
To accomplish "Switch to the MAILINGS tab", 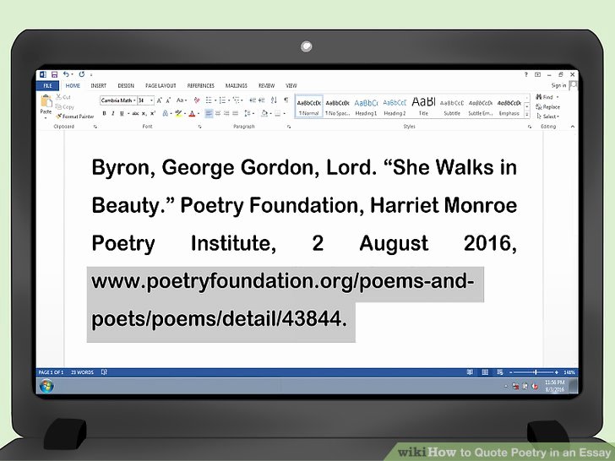I will tap(237, 85).
